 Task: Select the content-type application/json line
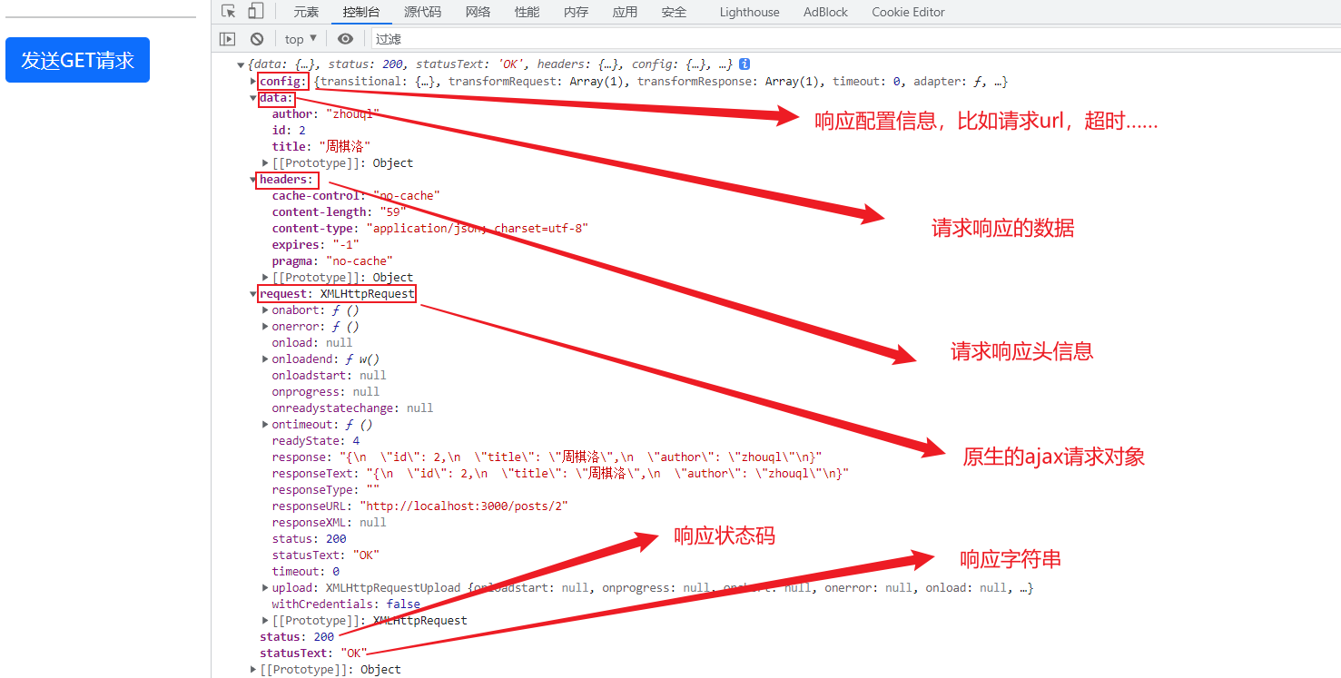coord(430,229)
